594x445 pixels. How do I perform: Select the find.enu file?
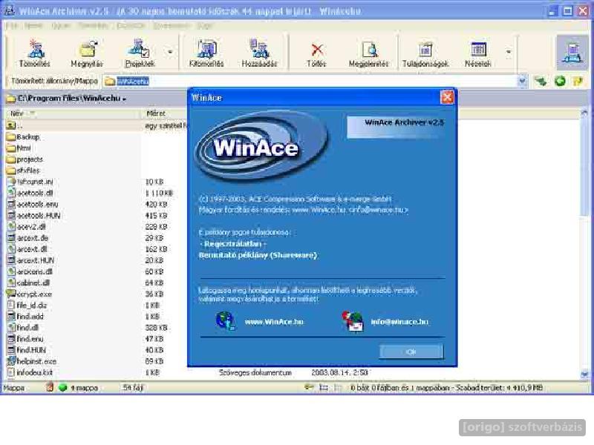(x=26, y=339)
